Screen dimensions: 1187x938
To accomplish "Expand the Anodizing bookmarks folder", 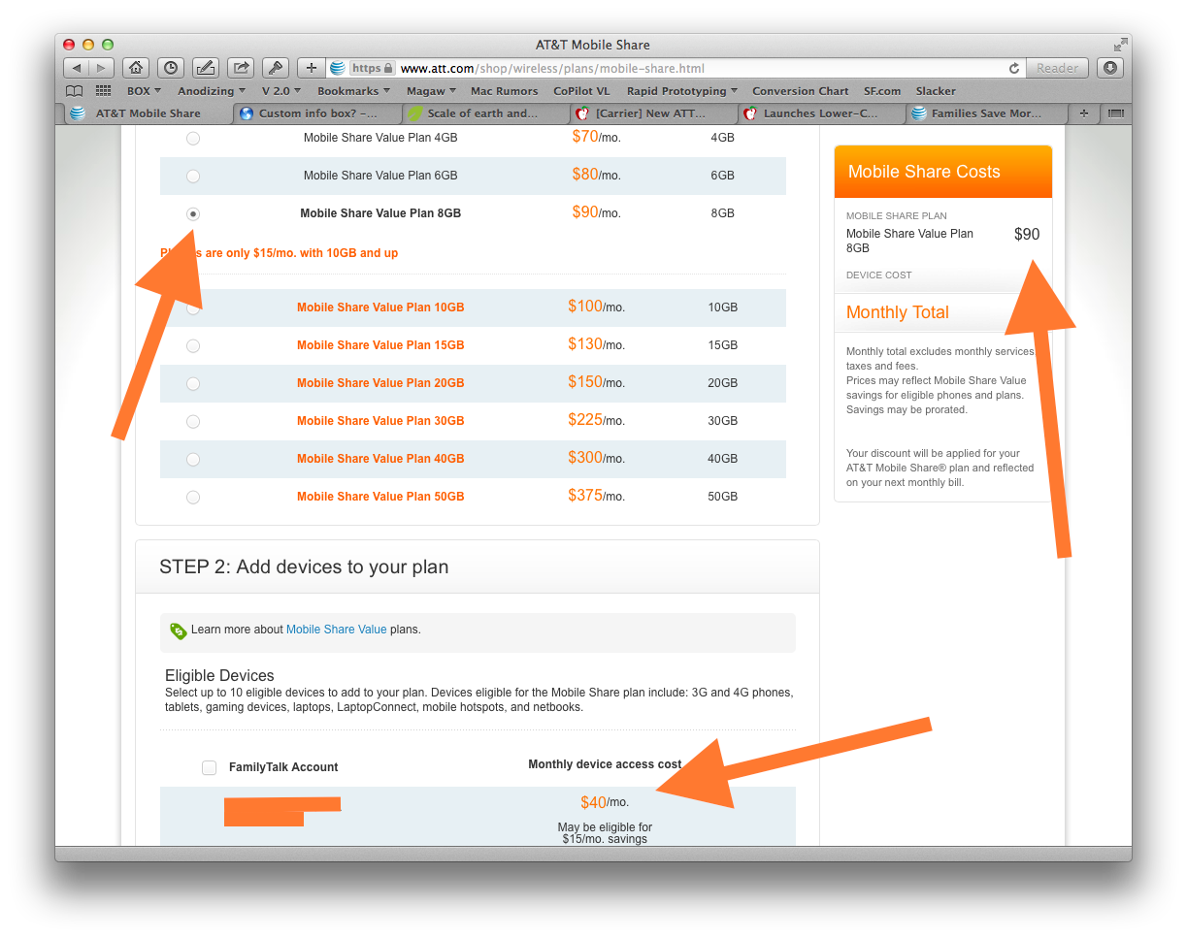I will coord(211,91).
